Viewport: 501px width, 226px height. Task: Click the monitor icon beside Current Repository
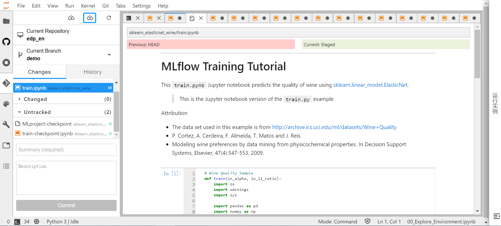tap(20, 35)
